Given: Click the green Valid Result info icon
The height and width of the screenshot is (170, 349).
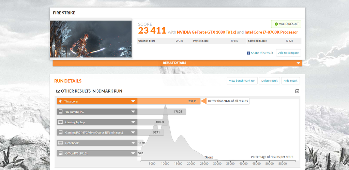Looking at the screenshot, I should [276, 24].
